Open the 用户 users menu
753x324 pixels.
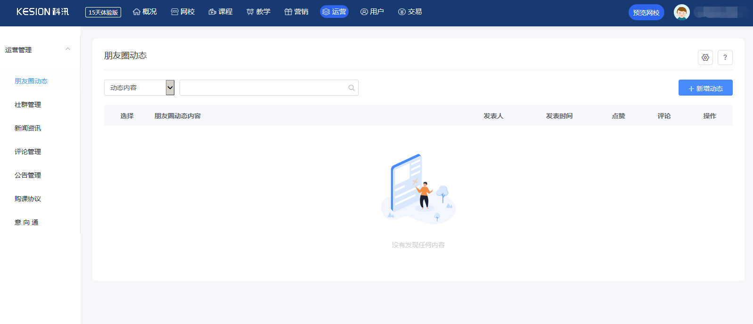[x=372, y=12]
